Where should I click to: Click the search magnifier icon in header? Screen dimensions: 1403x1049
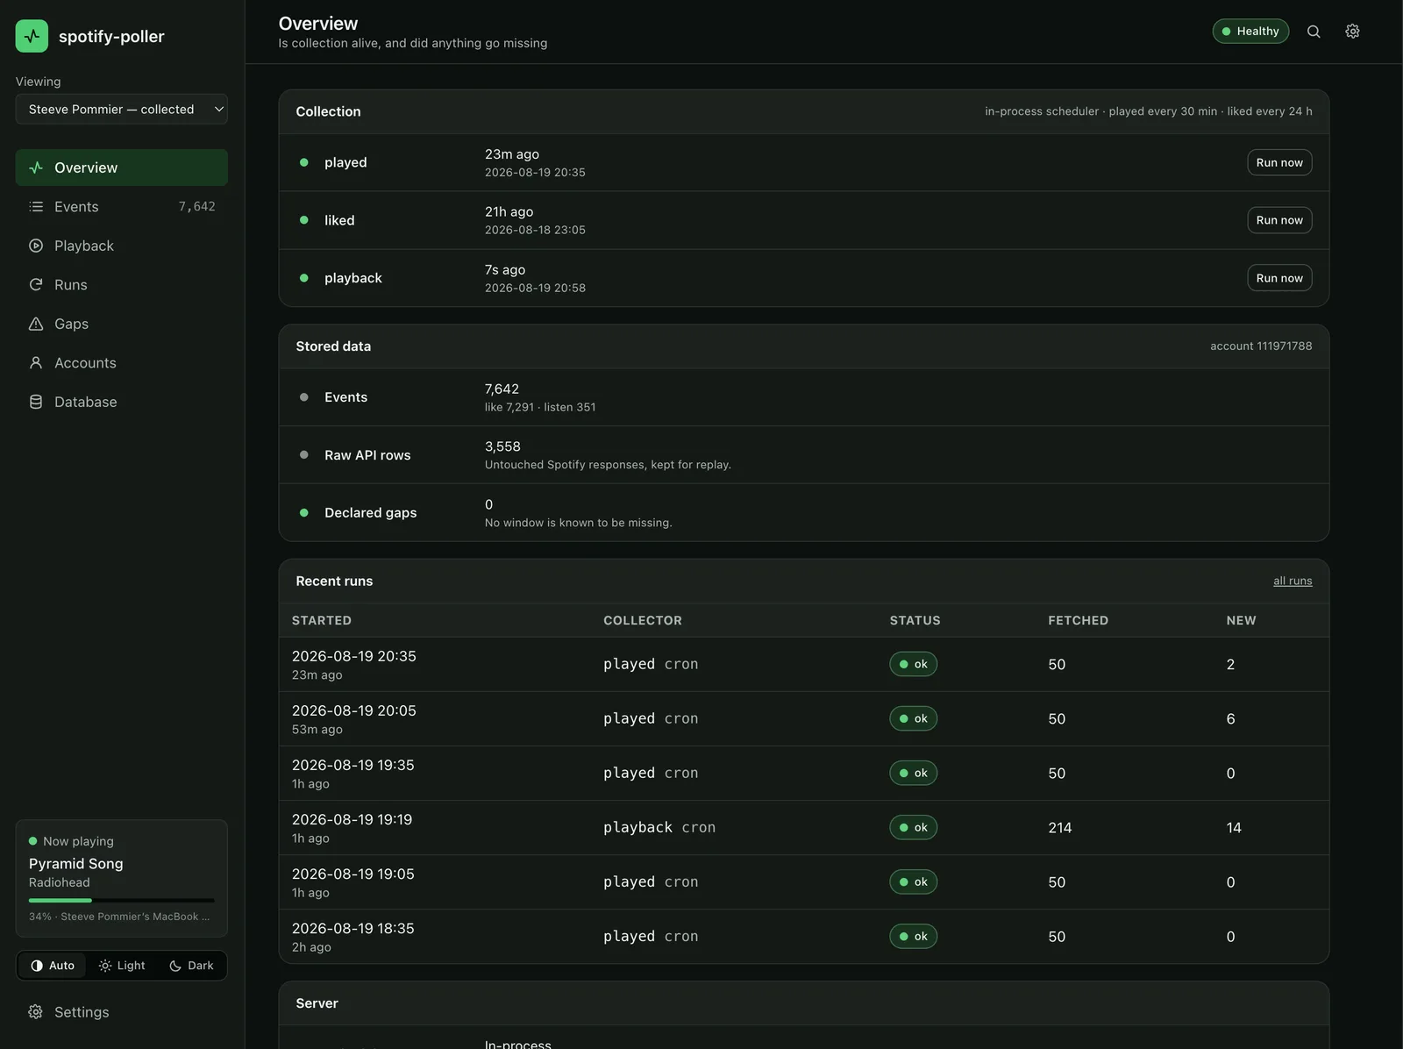1314,32
